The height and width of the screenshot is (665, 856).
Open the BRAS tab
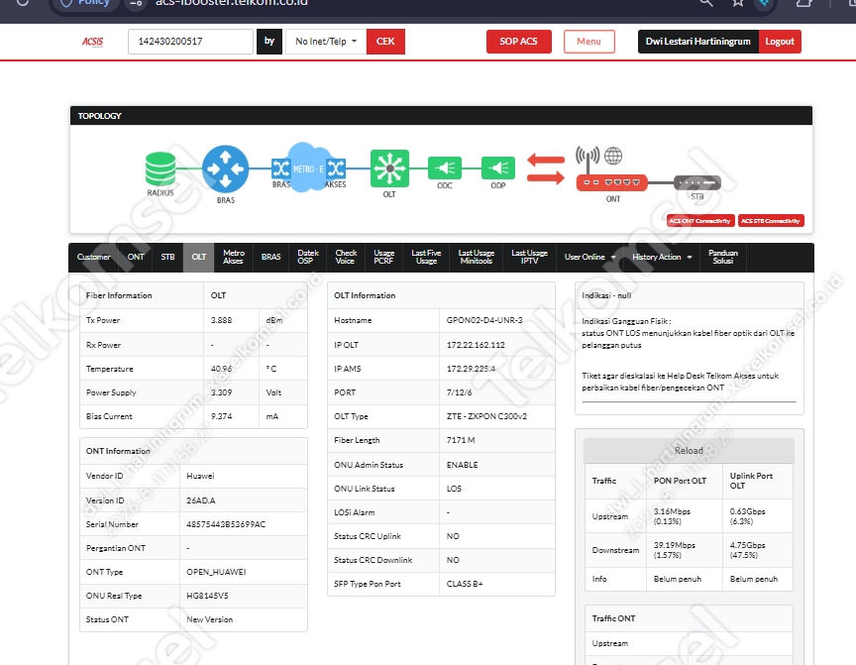[270, 257]
